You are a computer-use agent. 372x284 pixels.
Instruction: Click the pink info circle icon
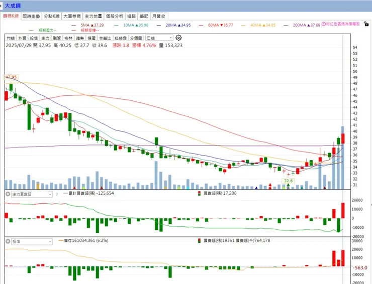tap(323, 24)
